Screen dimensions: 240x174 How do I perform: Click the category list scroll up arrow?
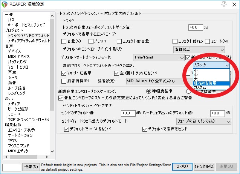coord(52,16)
